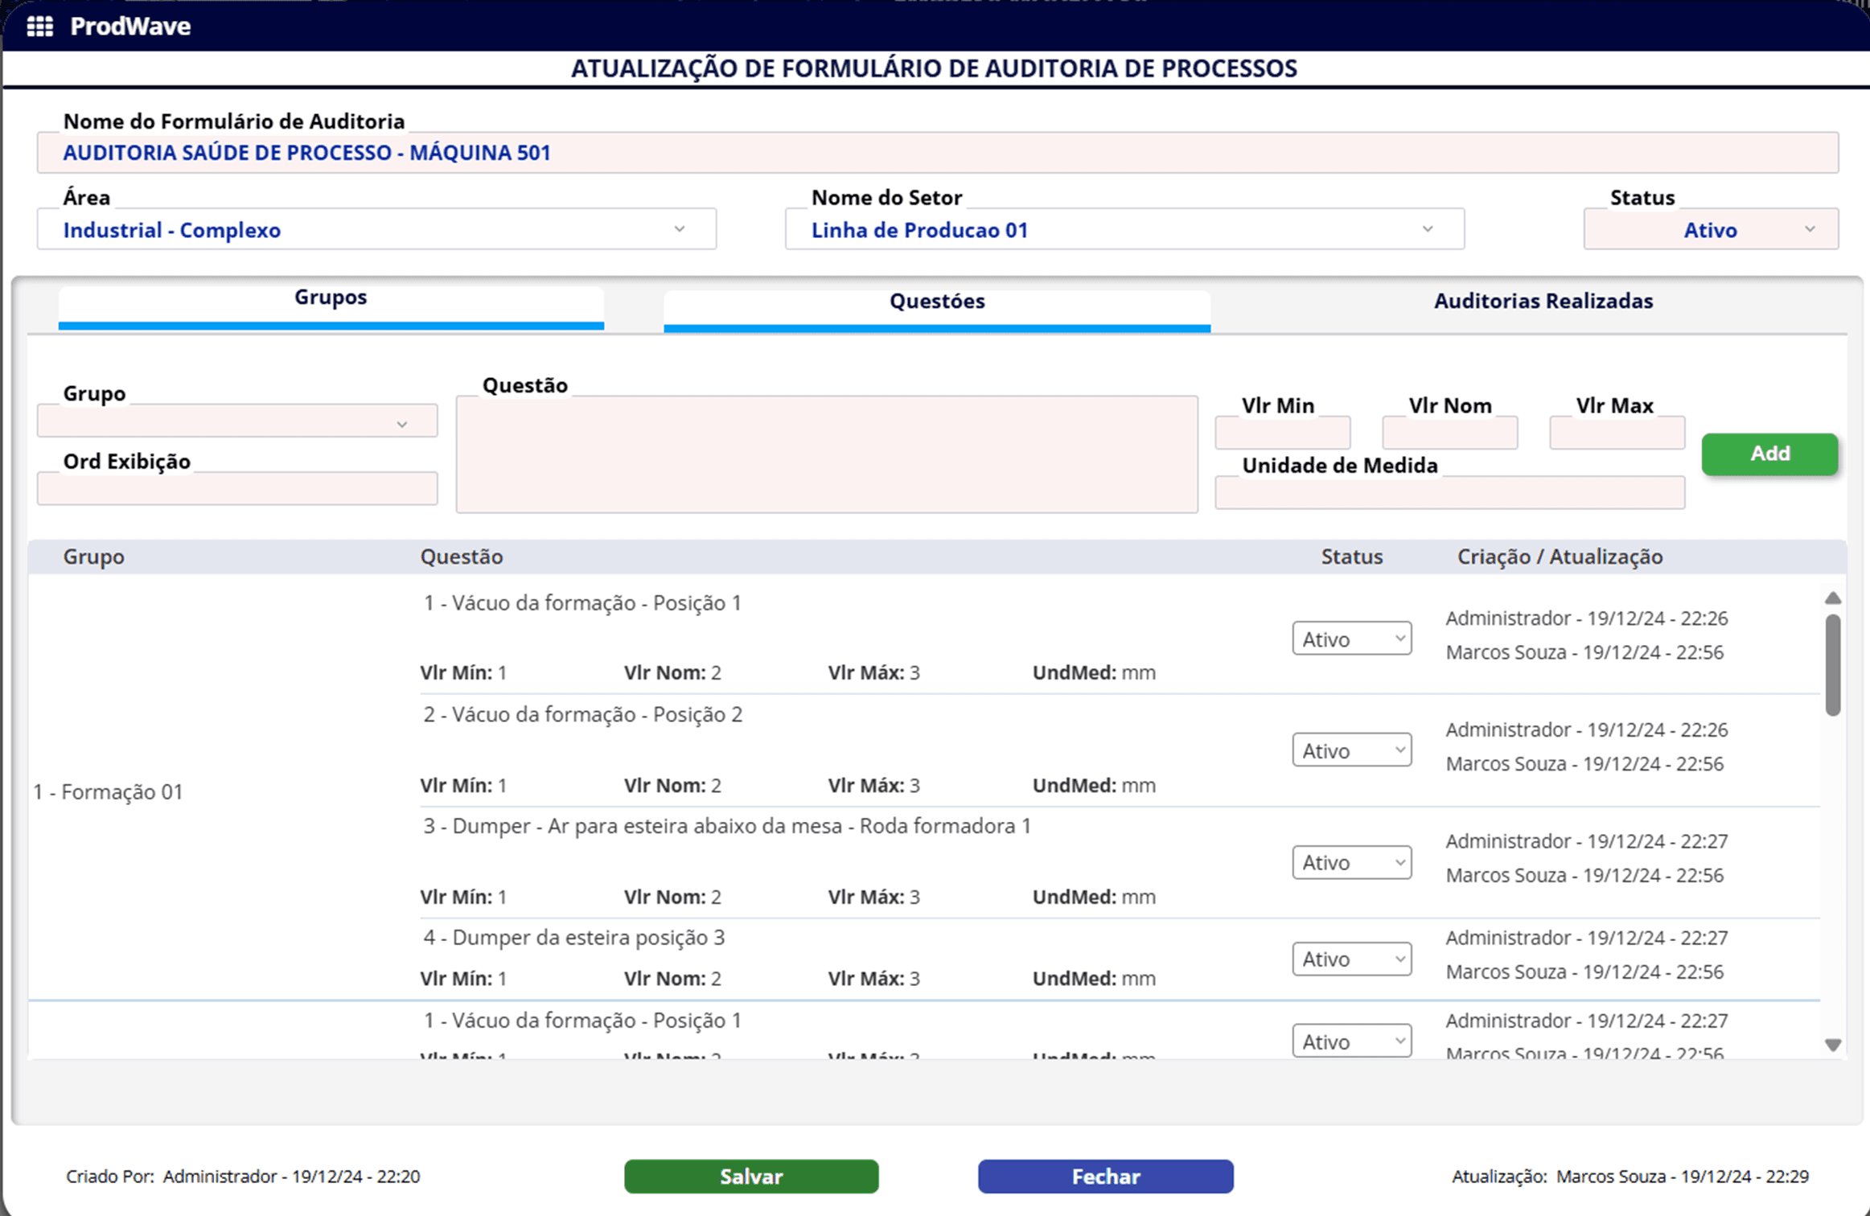Open the Grupo selection dropdown
The height and width of the screenshot is (1216, 1870).
237,422
